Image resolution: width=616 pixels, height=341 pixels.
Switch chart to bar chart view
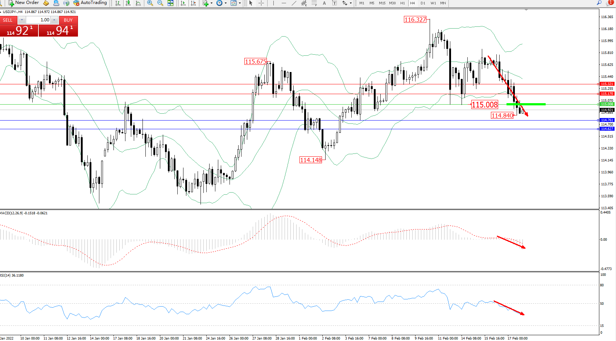[118, 3]
